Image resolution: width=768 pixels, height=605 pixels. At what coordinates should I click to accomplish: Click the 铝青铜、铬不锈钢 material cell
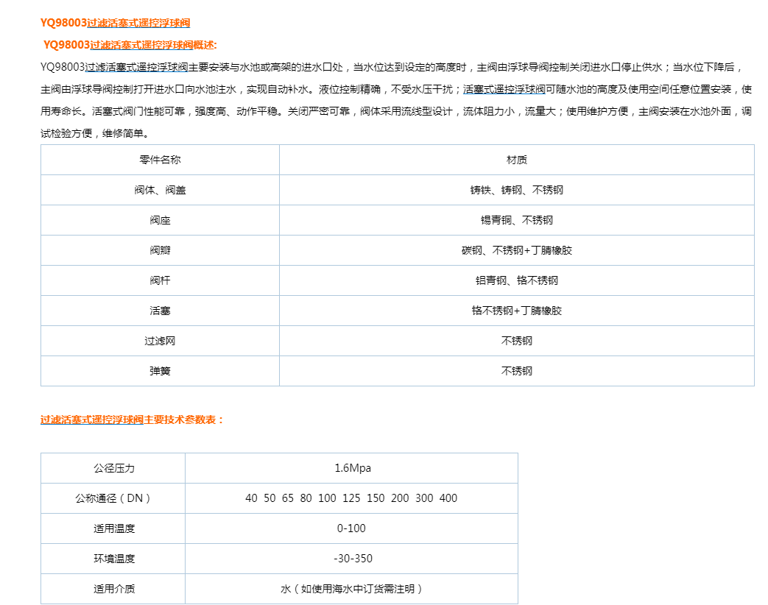(516, 280)
